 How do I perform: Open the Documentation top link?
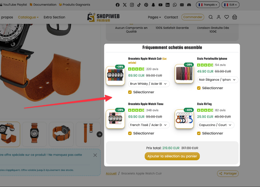click(x=43, y=5)
